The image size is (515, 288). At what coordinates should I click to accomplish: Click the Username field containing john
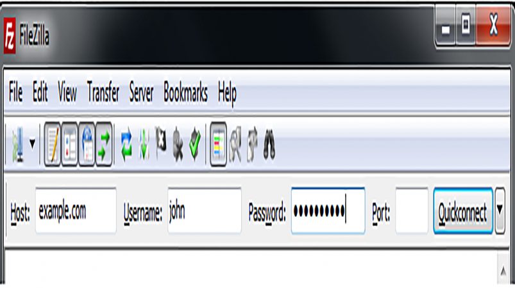205,211
